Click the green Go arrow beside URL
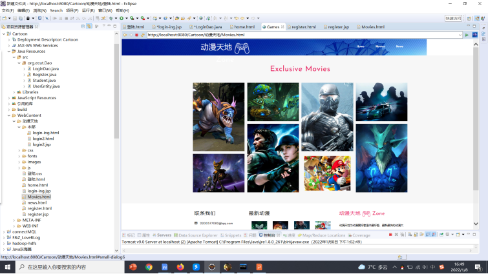Viewport: 488px width, 274px height. click(x=467, y=35)
